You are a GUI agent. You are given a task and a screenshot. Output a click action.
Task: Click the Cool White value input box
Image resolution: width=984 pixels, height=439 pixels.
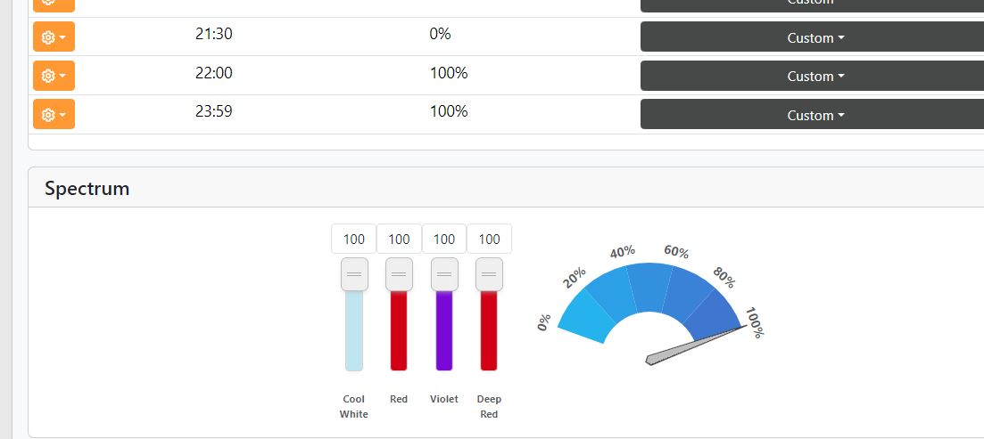click(354, 239)
